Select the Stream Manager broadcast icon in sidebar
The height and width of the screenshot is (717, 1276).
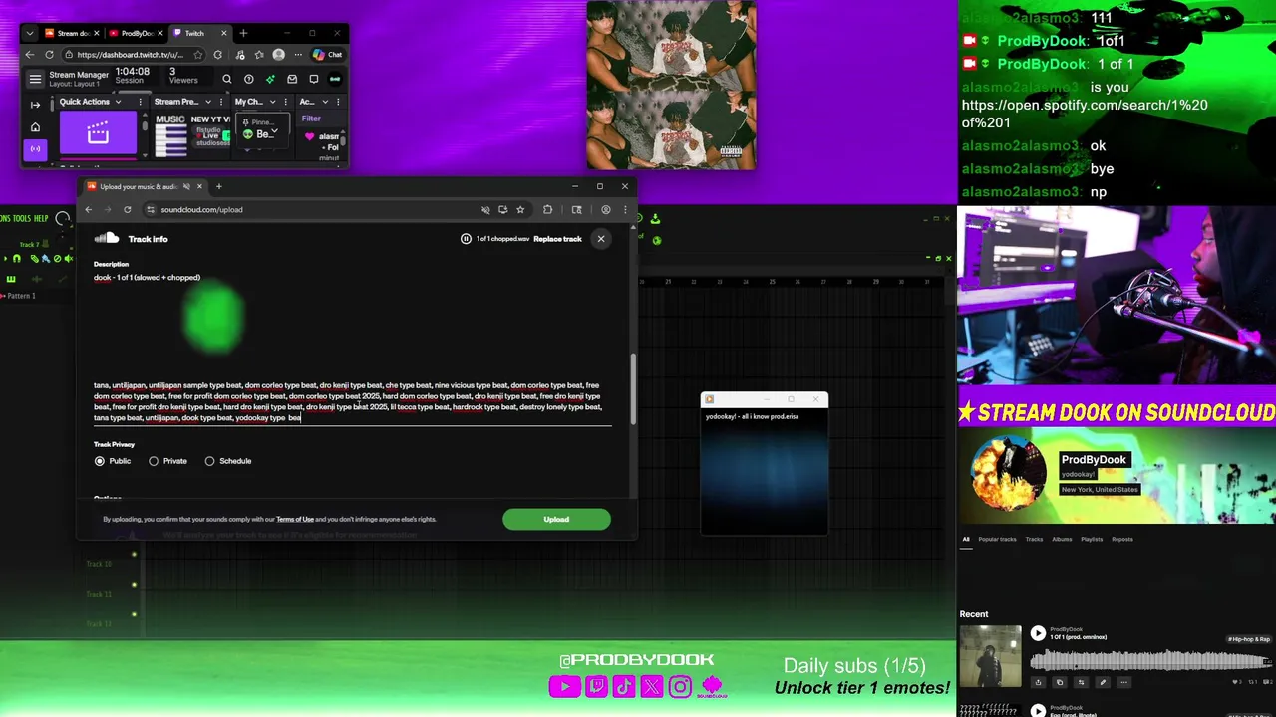tap(35, 149)
